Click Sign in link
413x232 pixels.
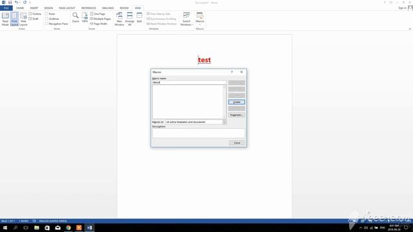[x=402, y=8]
